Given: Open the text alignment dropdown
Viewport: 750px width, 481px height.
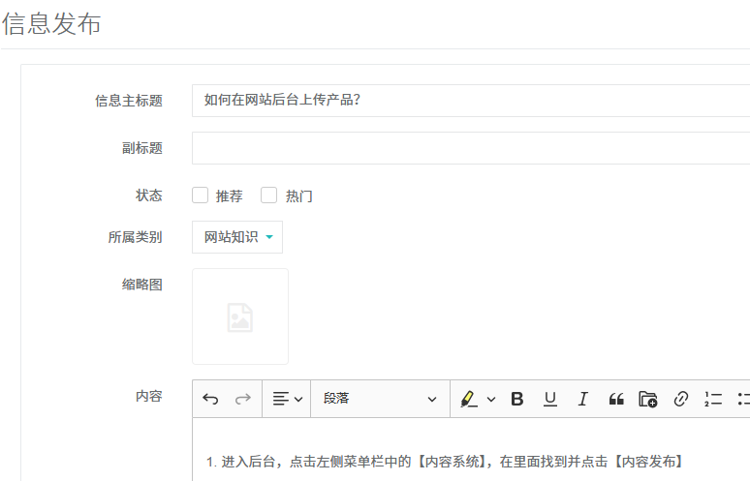Looking at the screenshot, I should point(287,399).
